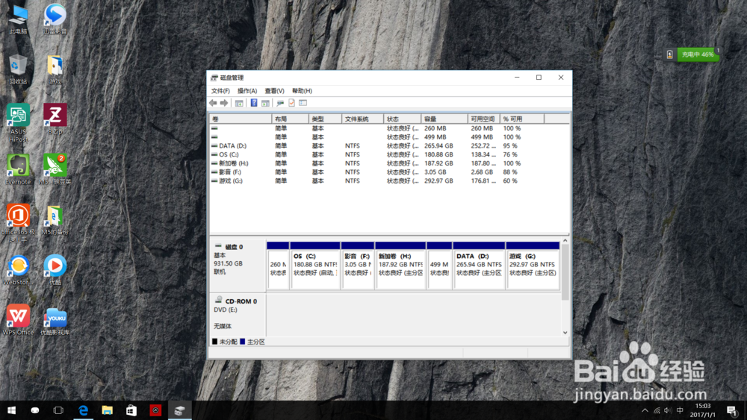Open the 查看(V) menu
Viewport: 747px width, 420px height.
pyautogui.click(x=274, y=91)
